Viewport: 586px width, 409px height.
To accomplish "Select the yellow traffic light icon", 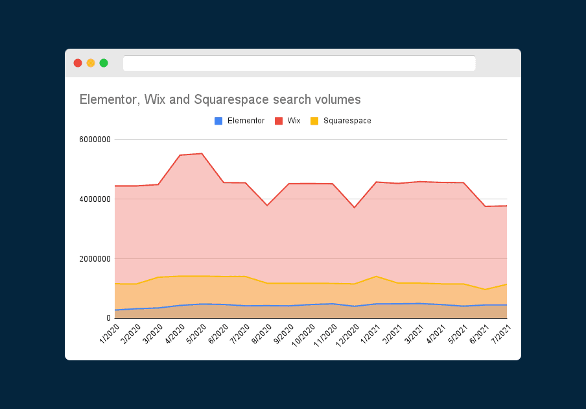I will [x=90, y=63].
